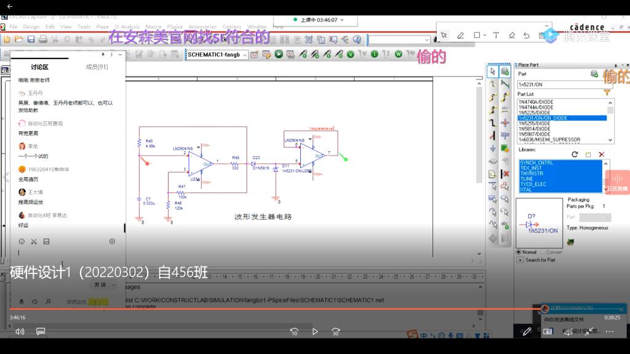This screenshot has height=354, width=630.
Task: Play the lecture video
Action: [315, 331]
